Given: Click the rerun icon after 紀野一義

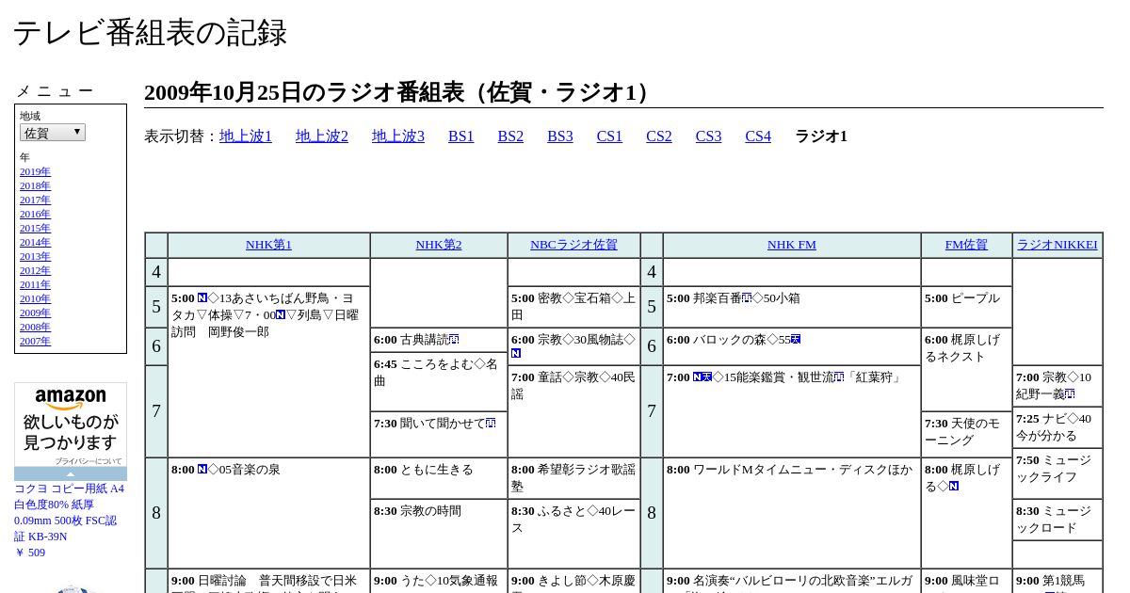Looking at the screenshot, I should pos(1070,393).
